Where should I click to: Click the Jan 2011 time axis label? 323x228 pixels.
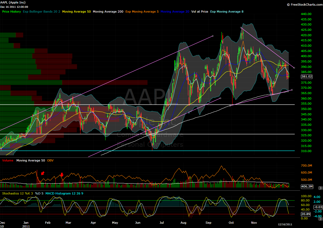click(26, 225)
